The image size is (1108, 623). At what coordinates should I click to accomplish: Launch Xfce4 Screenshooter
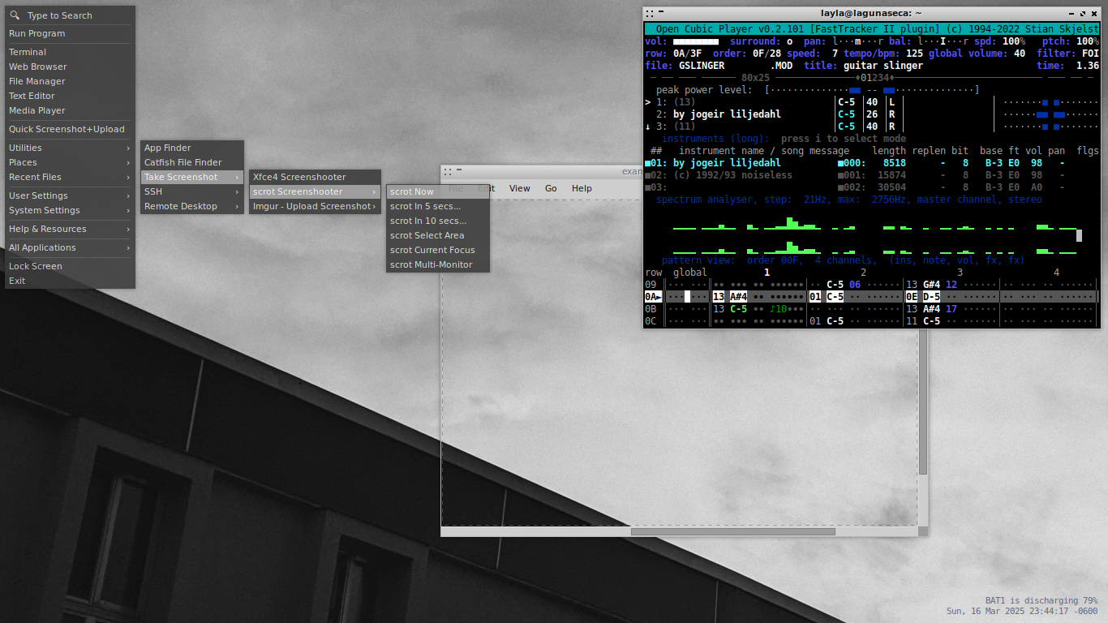[315, 177]
